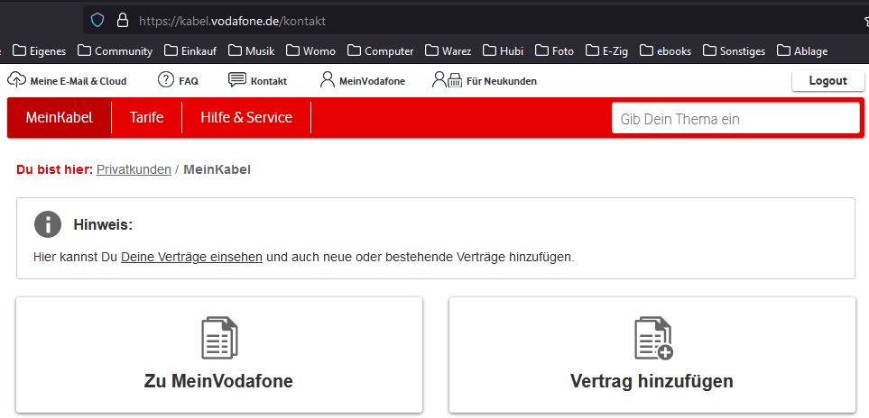Viewport: 869px width, 418px height.
Task: Open the Warez bookmark folder
Action: [x=448, y=50]
